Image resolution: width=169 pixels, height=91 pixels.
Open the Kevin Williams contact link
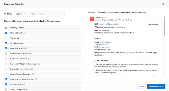tap(106, 42)
